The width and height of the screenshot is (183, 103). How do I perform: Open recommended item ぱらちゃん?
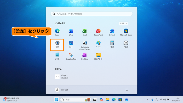[x=61, y=77]
